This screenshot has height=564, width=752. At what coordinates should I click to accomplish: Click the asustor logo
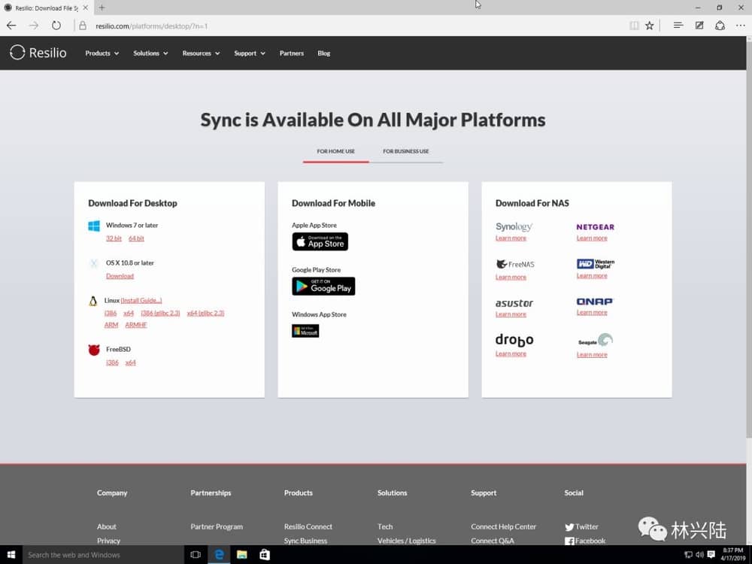tap(514, 303)
